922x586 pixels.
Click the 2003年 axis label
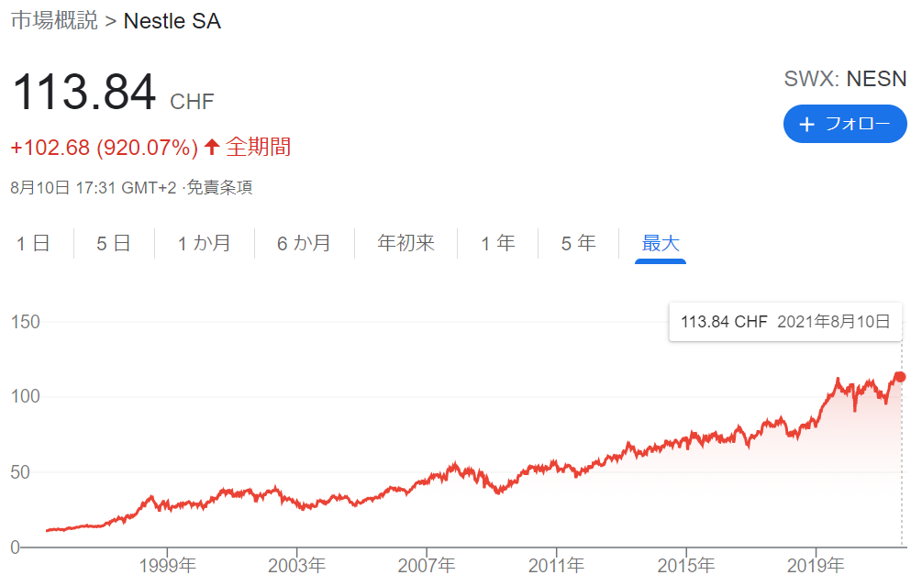click(297, 566)
